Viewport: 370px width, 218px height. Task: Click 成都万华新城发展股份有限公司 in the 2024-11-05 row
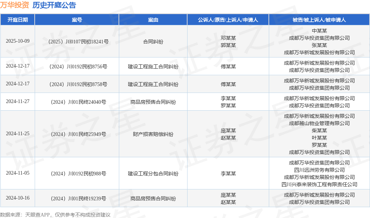coord(319,177)
